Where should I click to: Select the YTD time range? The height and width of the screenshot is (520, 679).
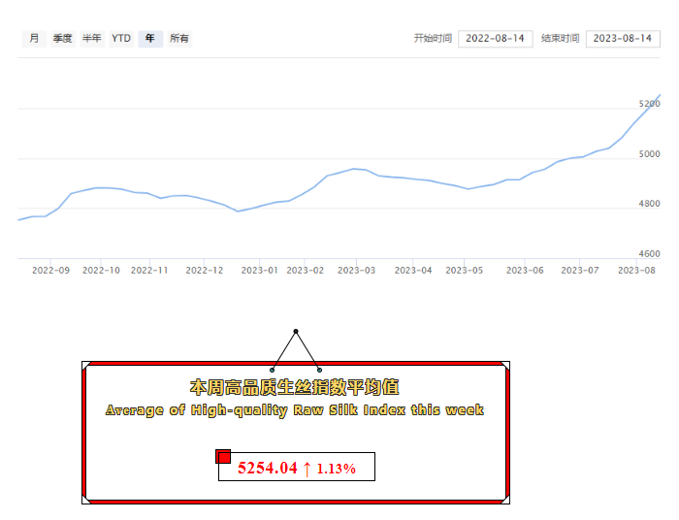[x=120, y=39]
